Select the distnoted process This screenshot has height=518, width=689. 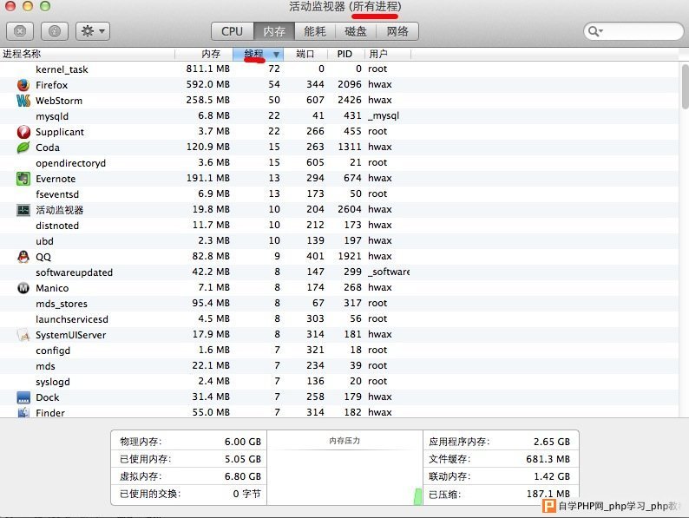click(x=339, y=226)
